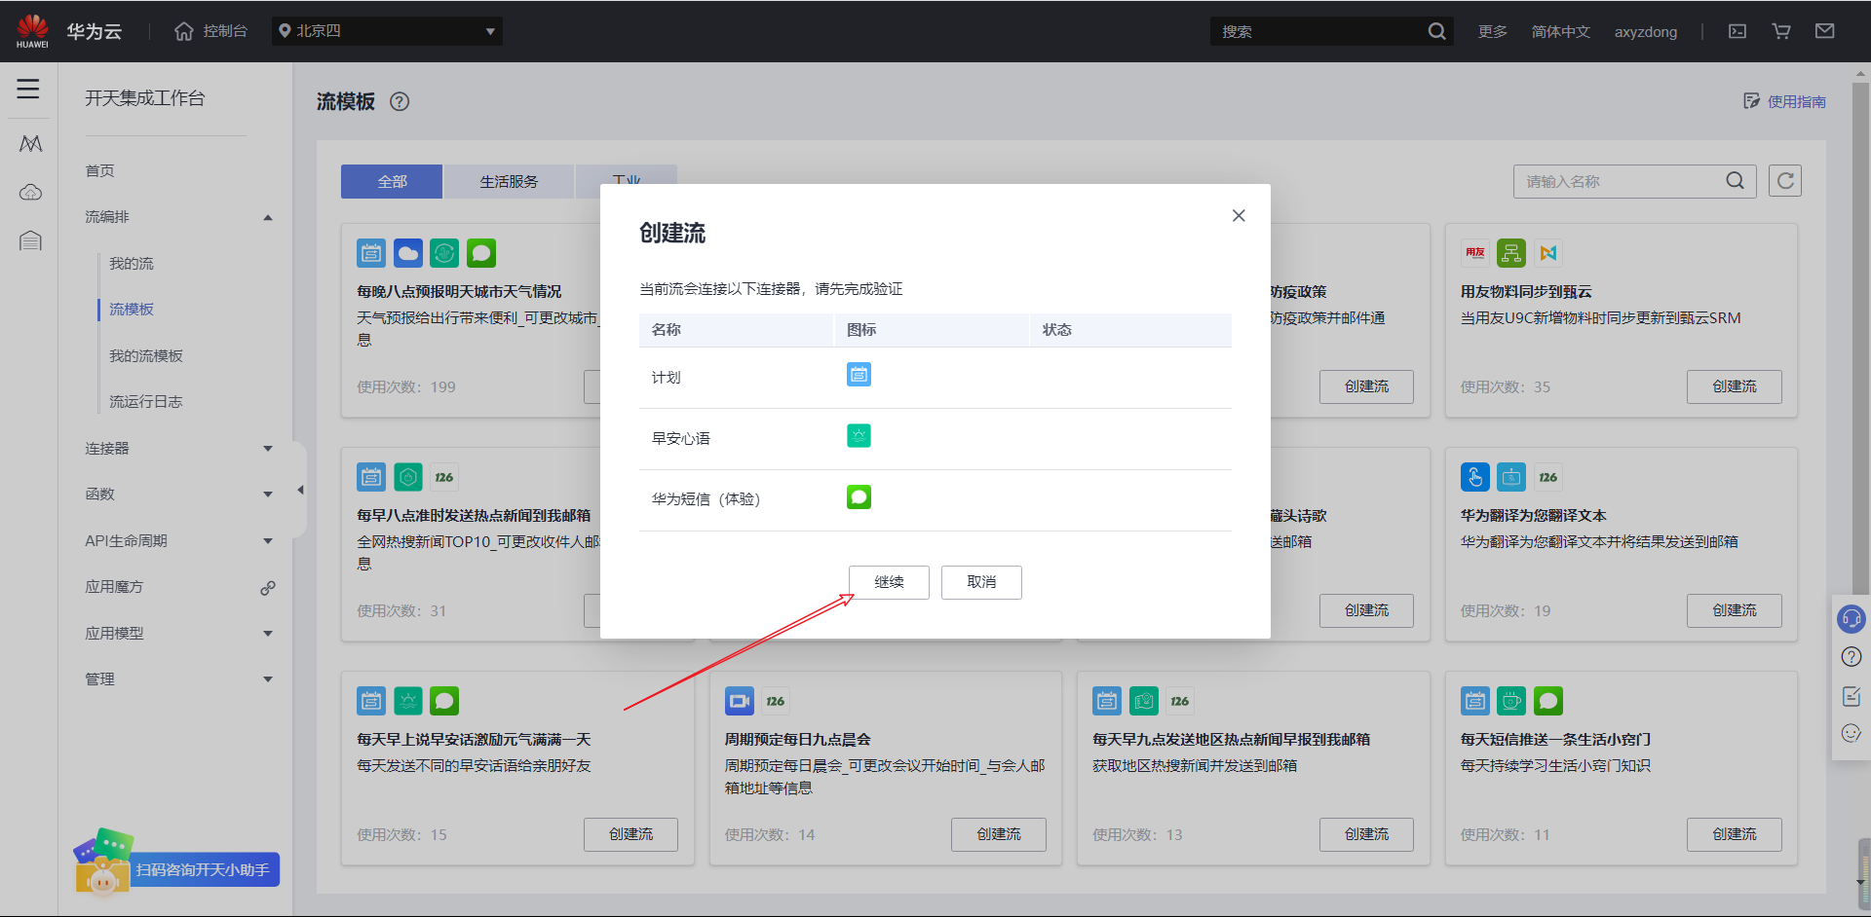
Task: Expand the API生命周期 menu section
Action: pyautogui.click(x=268, y=541)
